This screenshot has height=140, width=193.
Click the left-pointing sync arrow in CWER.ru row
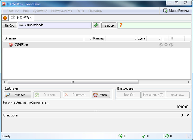[x=161, y=45]
